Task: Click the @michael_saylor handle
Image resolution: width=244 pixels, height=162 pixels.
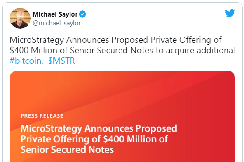Action: coord(57,23)
